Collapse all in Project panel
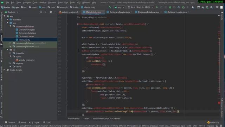 pos(45,12)
